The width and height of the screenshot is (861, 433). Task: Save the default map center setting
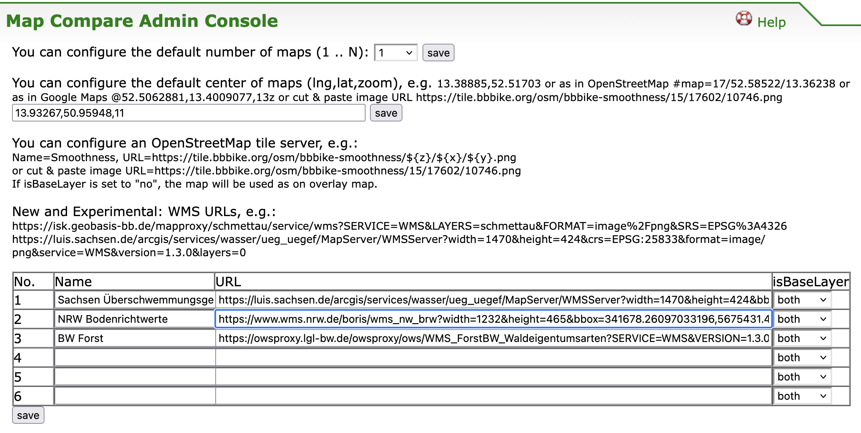[x=386, y=113]
